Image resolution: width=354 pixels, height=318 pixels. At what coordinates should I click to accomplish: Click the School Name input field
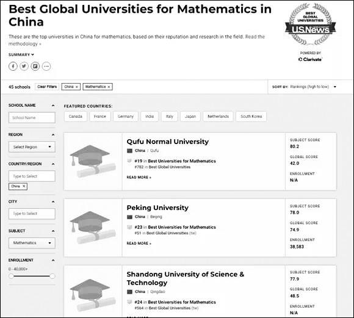click(x=32, y=118)
